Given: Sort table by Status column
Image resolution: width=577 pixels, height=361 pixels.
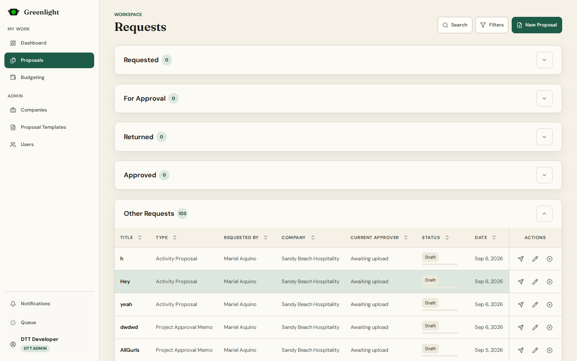Looking at the screenshot, I should [x=436, y=237].
